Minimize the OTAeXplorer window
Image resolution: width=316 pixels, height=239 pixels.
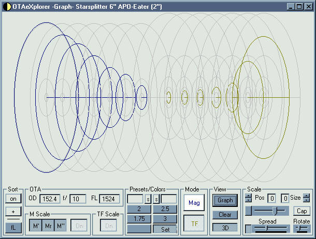(291, 7)
